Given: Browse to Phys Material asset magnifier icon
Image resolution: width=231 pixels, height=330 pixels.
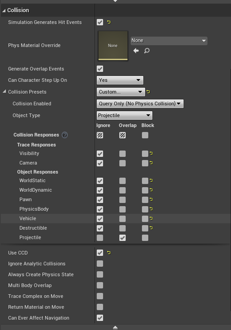Looking at the screenshot, I should (x=147, y=51).
